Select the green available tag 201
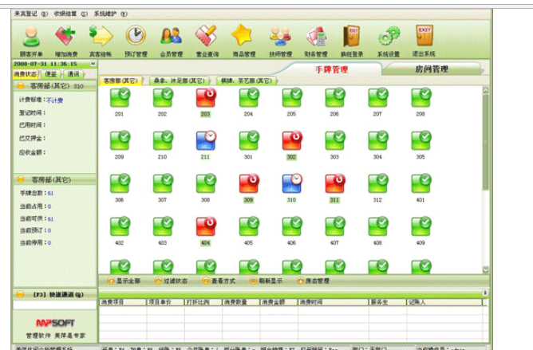Screen dimensions: 533x350 [120, 102]
